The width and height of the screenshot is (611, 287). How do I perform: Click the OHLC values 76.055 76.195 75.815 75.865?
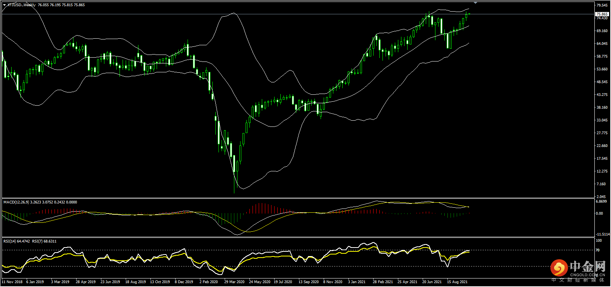[61, 5]
